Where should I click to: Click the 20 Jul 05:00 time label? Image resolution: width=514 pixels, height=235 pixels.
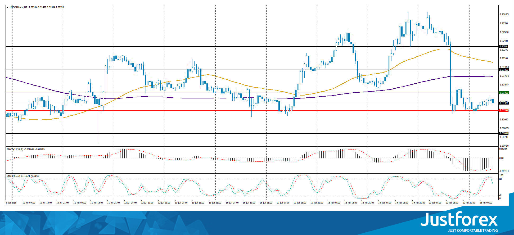pos(435,203)
